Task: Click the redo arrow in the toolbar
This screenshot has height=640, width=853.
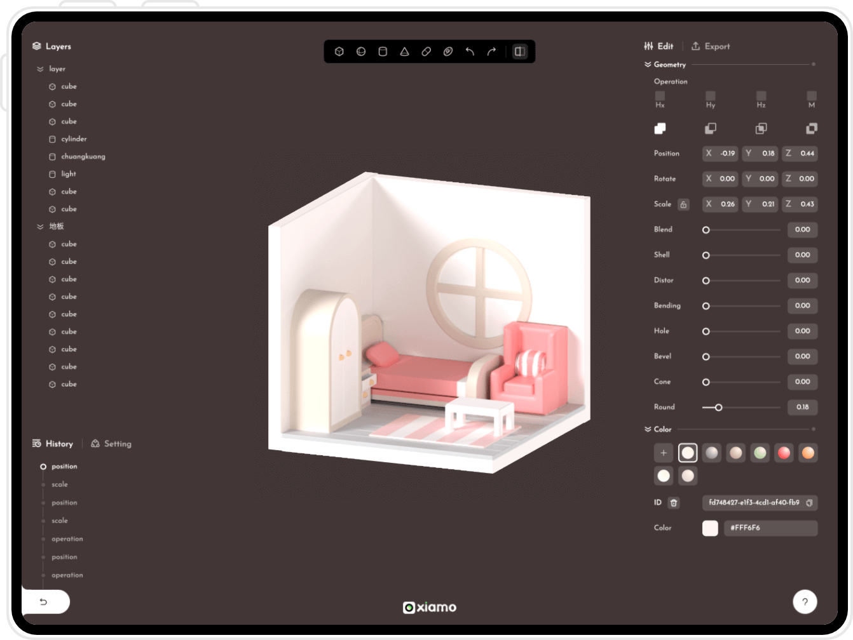Action: tap(491, 51)
